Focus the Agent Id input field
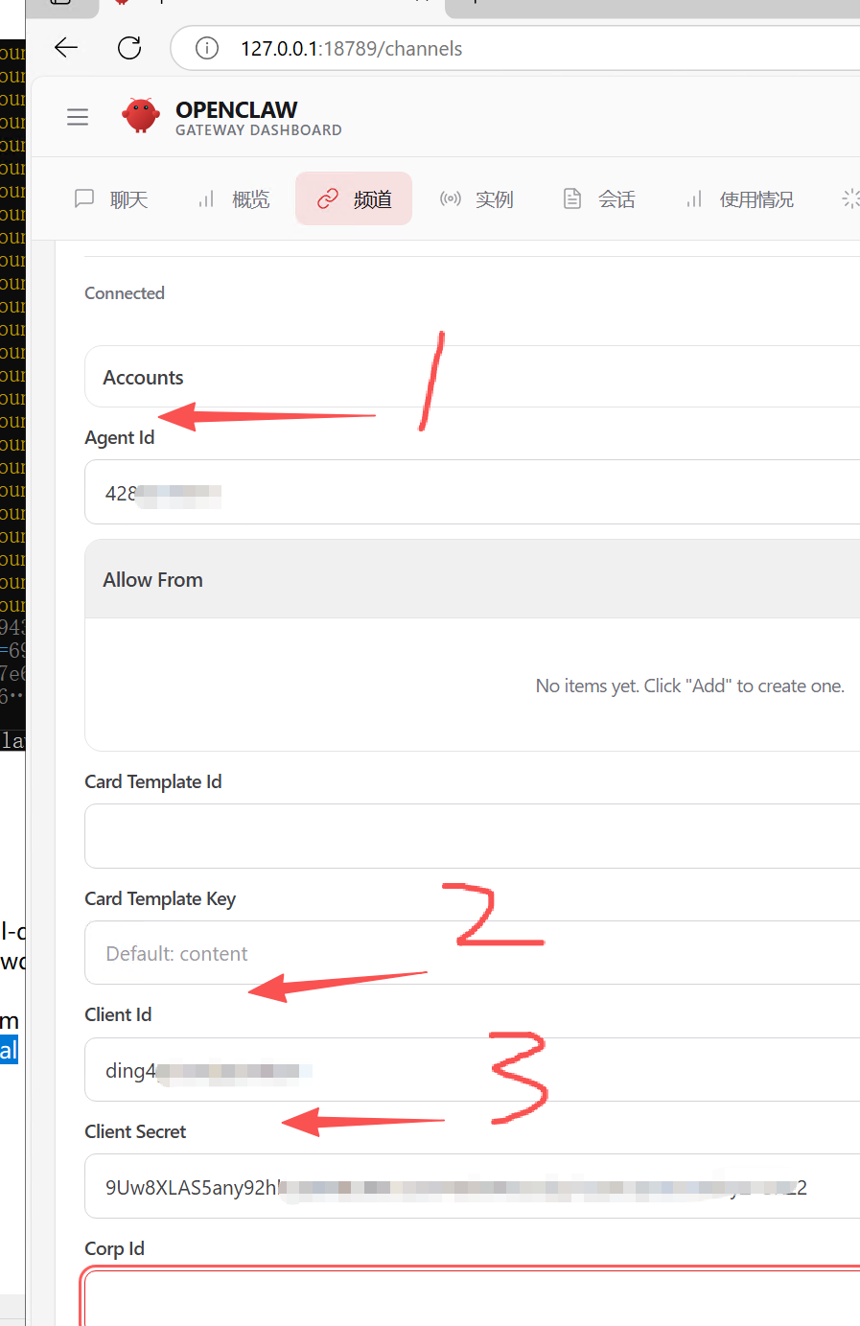The image size is (860, 1326). point(473,492)
